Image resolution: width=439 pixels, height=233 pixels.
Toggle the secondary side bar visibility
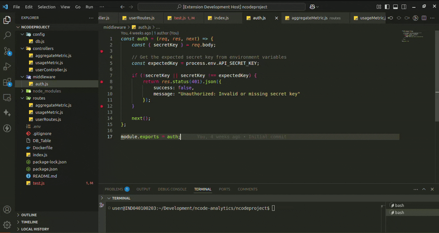click(x=404, y=7)
